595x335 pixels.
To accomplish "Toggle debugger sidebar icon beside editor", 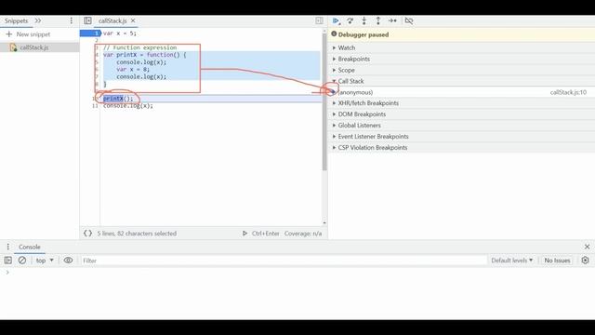I will (x=319, y=20).
